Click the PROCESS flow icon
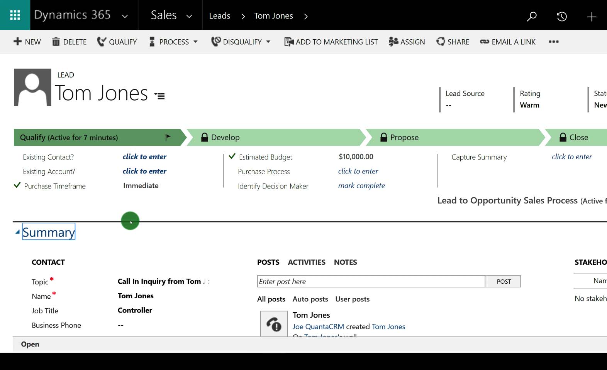The image size is (607, 370). tap(152, 42)
